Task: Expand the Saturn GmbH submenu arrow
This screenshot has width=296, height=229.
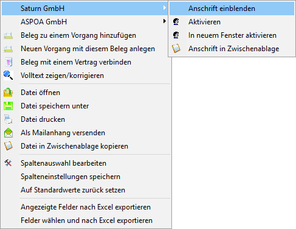Action: click(x=165, y=8)
